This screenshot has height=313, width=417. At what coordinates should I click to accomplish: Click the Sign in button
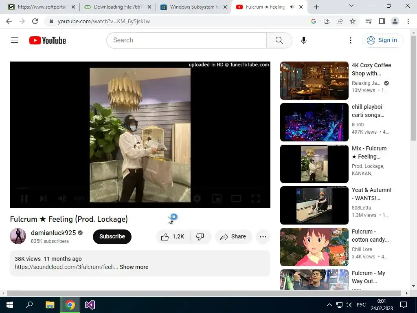382,40
